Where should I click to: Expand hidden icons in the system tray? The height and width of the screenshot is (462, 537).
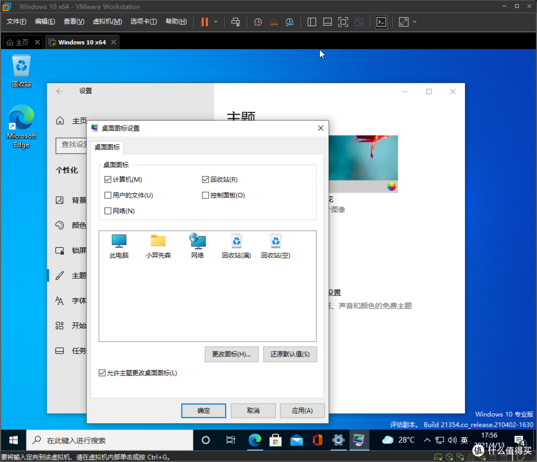[427, 440]
